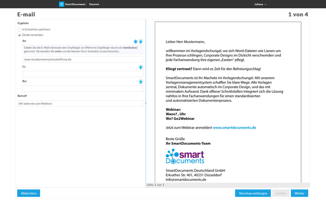Click the SmartDocuments logo in email preview

click(x=185, y=156)
